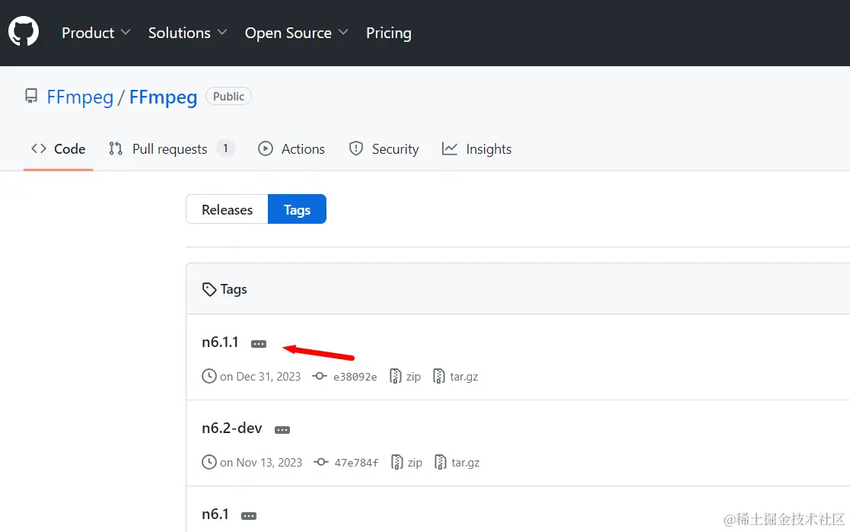Open commit 47e784f
The image size is (850, 532).
click(356, 463)
